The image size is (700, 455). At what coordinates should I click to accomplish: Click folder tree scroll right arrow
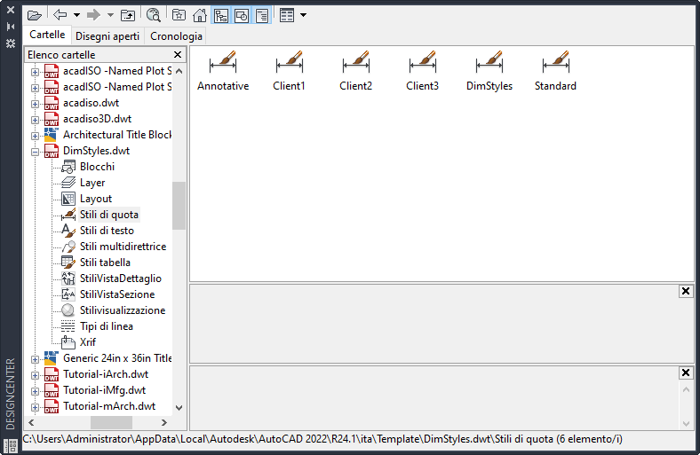[163, 422]
